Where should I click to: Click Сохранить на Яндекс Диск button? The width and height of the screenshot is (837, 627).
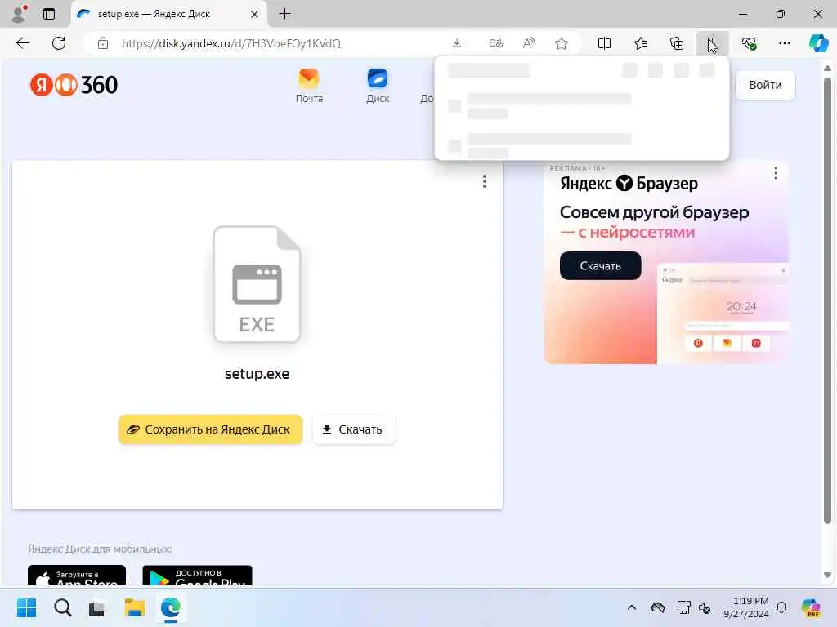pyautogui.click(x=210, y=429)
